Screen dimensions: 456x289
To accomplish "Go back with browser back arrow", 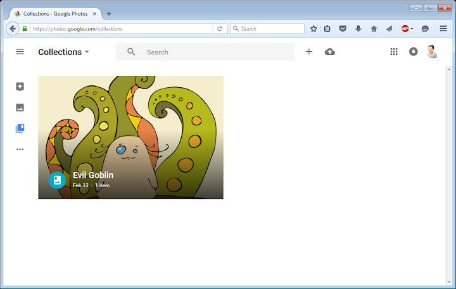I will [x=13, y=28].
